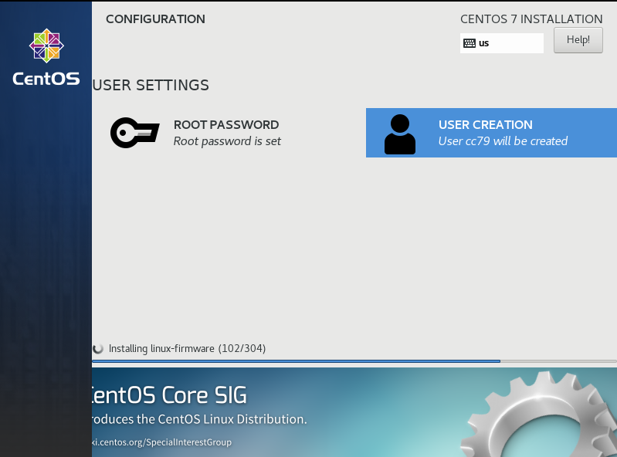Open the USER CREATION setting

(x=491, y=133)
